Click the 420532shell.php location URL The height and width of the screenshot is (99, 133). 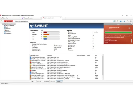pyautogui.click(x=57, y=70)
